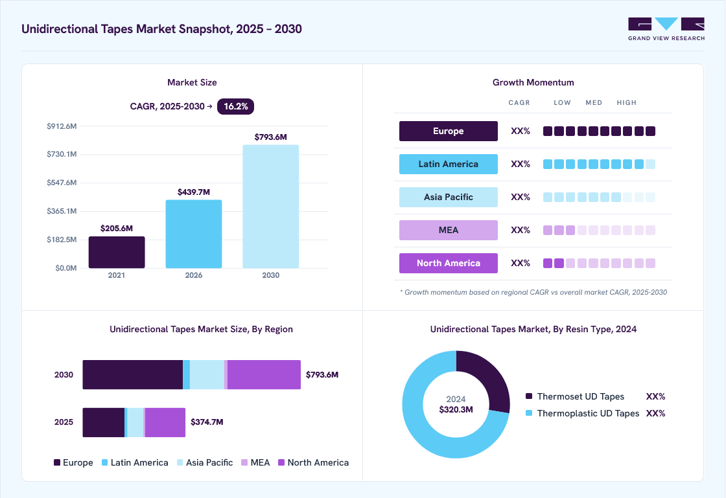Click the North America region label button
Viewport: 726px width, 498px height.
click(448, 263)
